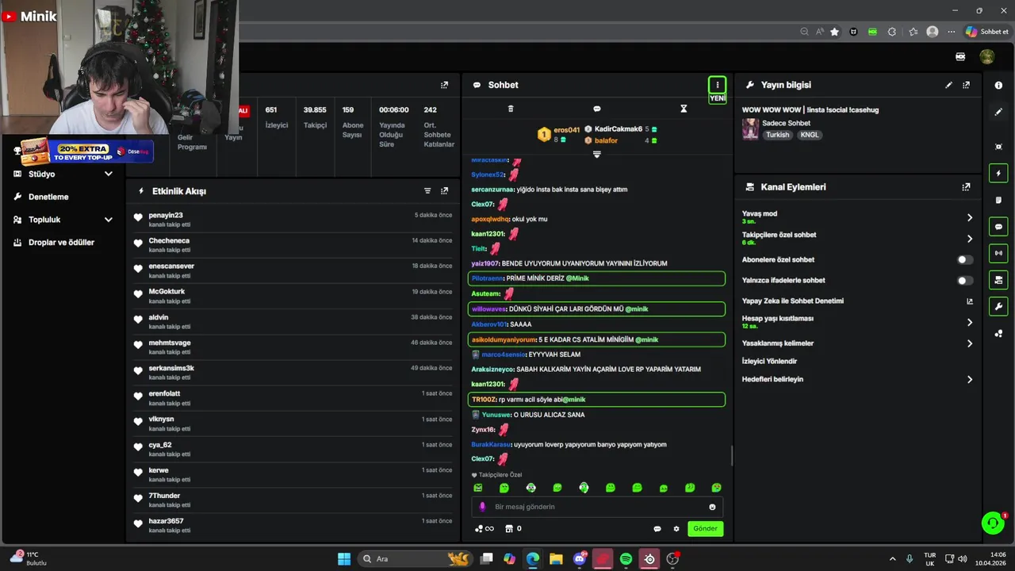
Task: Open Droplar ve ödüller in the sidebar
Action: coord(61,243)
